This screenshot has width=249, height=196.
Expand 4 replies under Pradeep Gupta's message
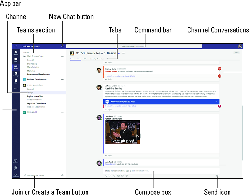[120, 76]
